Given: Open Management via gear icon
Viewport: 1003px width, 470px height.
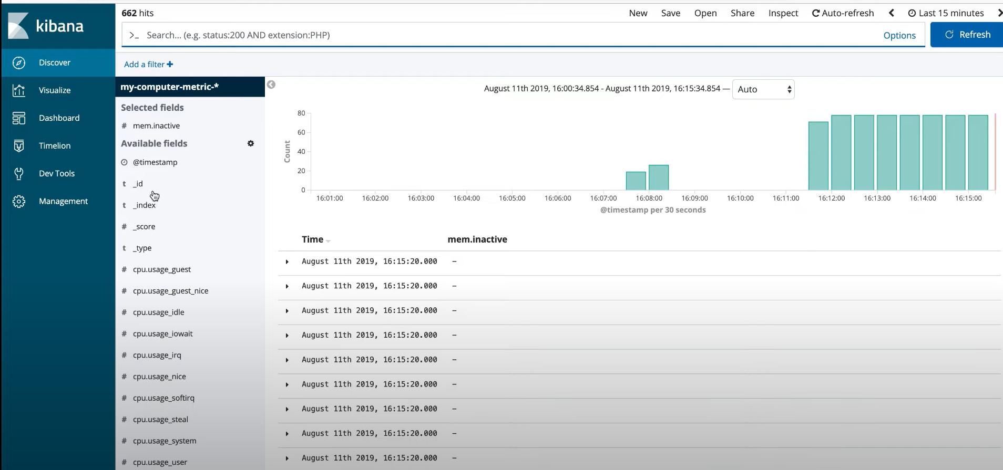Looking at the screenshot, I should [19, 201].
